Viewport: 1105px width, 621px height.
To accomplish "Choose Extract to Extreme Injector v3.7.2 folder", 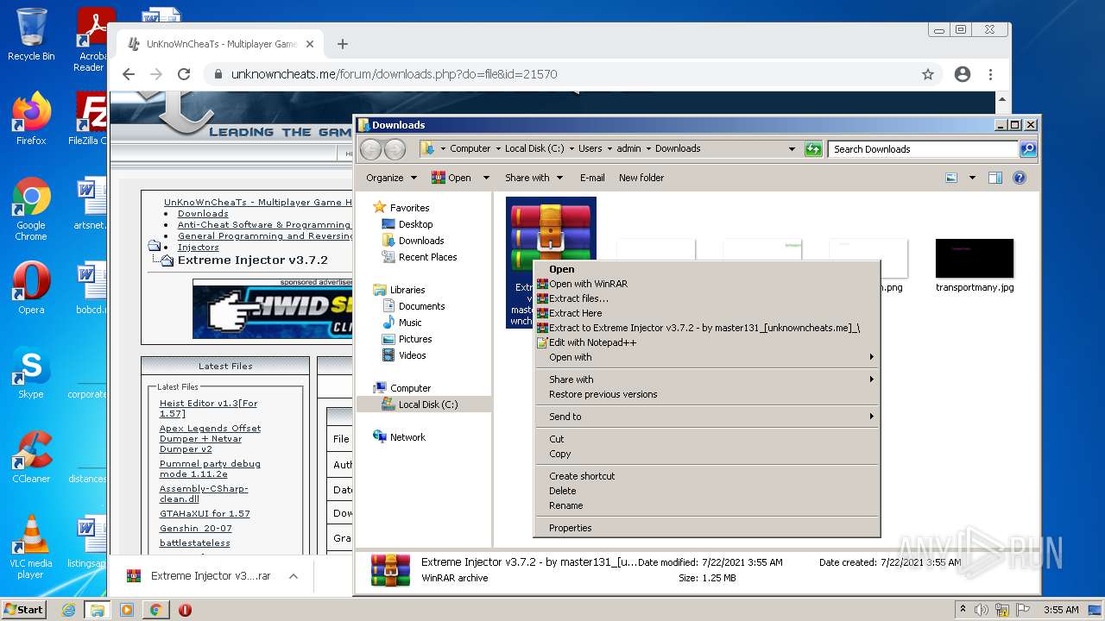I will click(704, 328).
